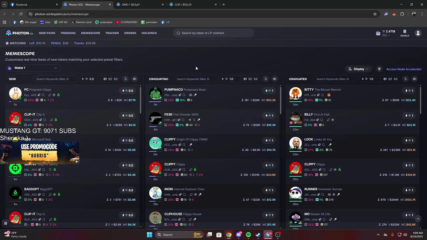Search PC Pregnant Clippy with its magnifier icon
The height and width of the screenshot is (240, 427).
click(x=43, y=95)
